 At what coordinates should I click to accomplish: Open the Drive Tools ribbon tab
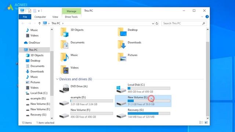point(71,17)
